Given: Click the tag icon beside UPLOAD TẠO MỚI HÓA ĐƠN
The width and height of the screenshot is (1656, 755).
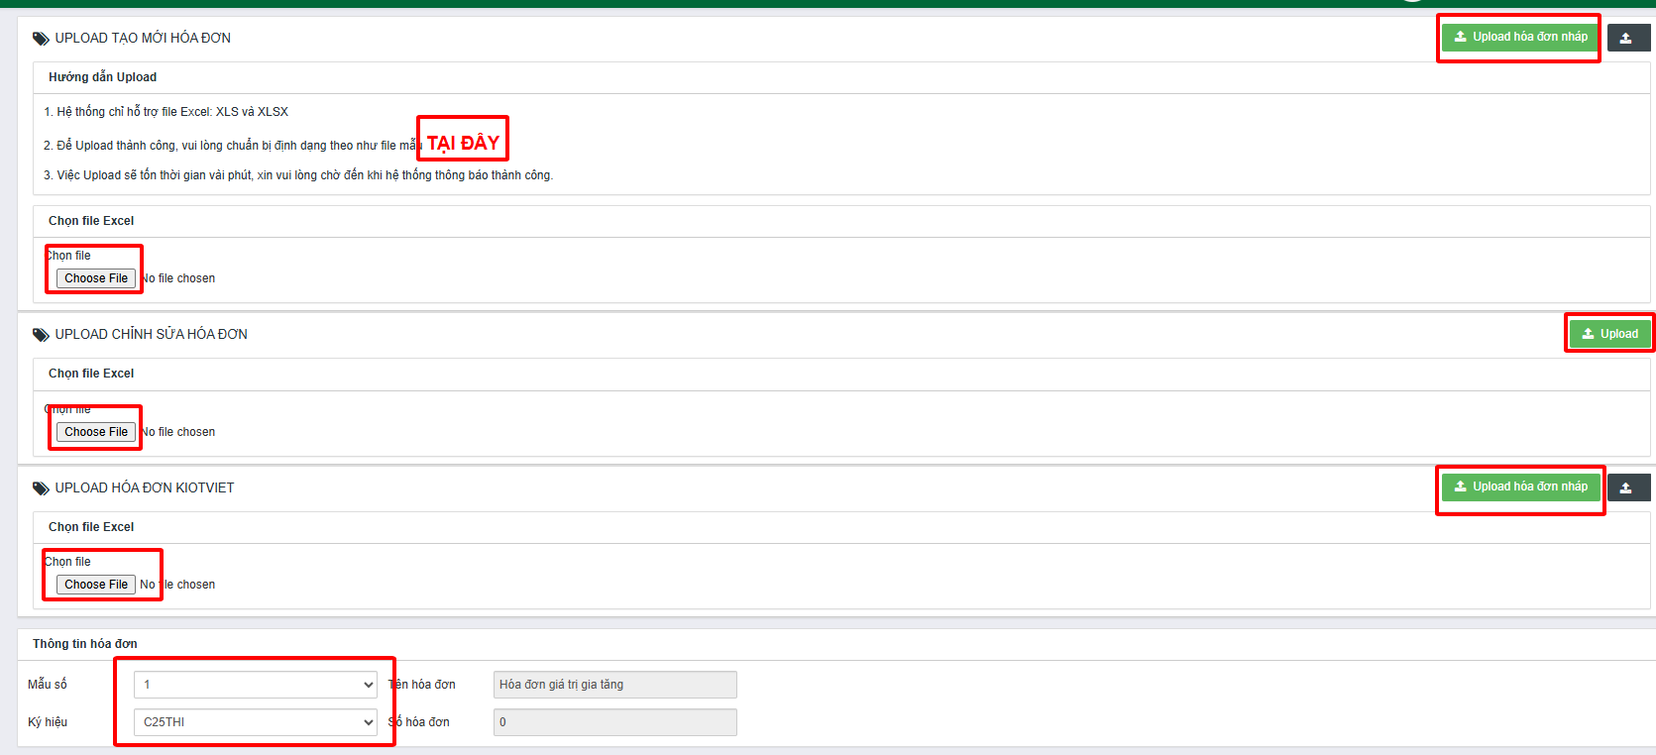Looking at the screenshot, I should click(41, 39).
